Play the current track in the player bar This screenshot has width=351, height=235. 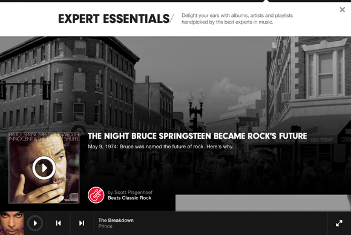[x=35, y=223]
